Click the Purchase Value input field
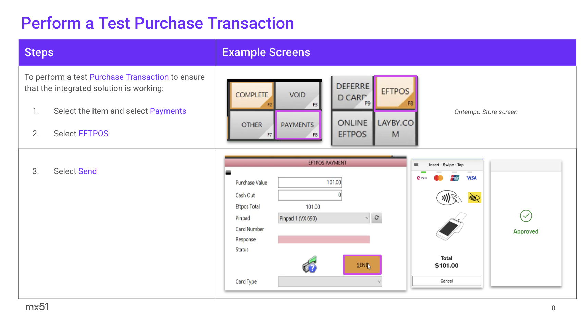This screenshot has height=326, width=583. (310, 183)
